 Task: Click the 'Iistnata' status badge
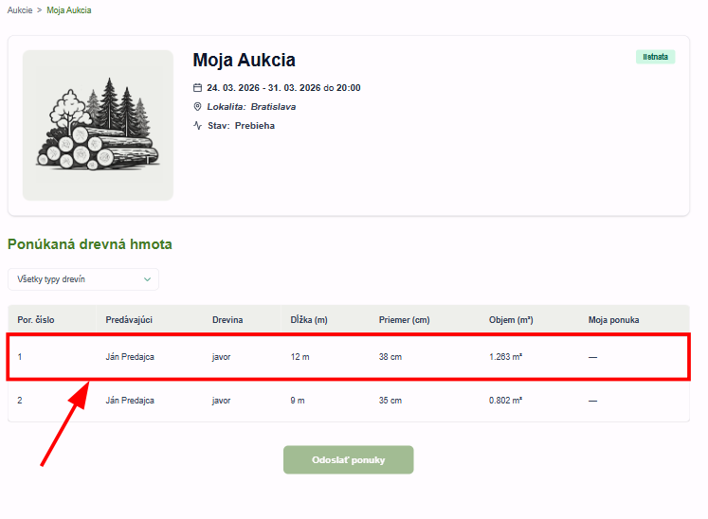pyautogui.click(x=655, y=57)
